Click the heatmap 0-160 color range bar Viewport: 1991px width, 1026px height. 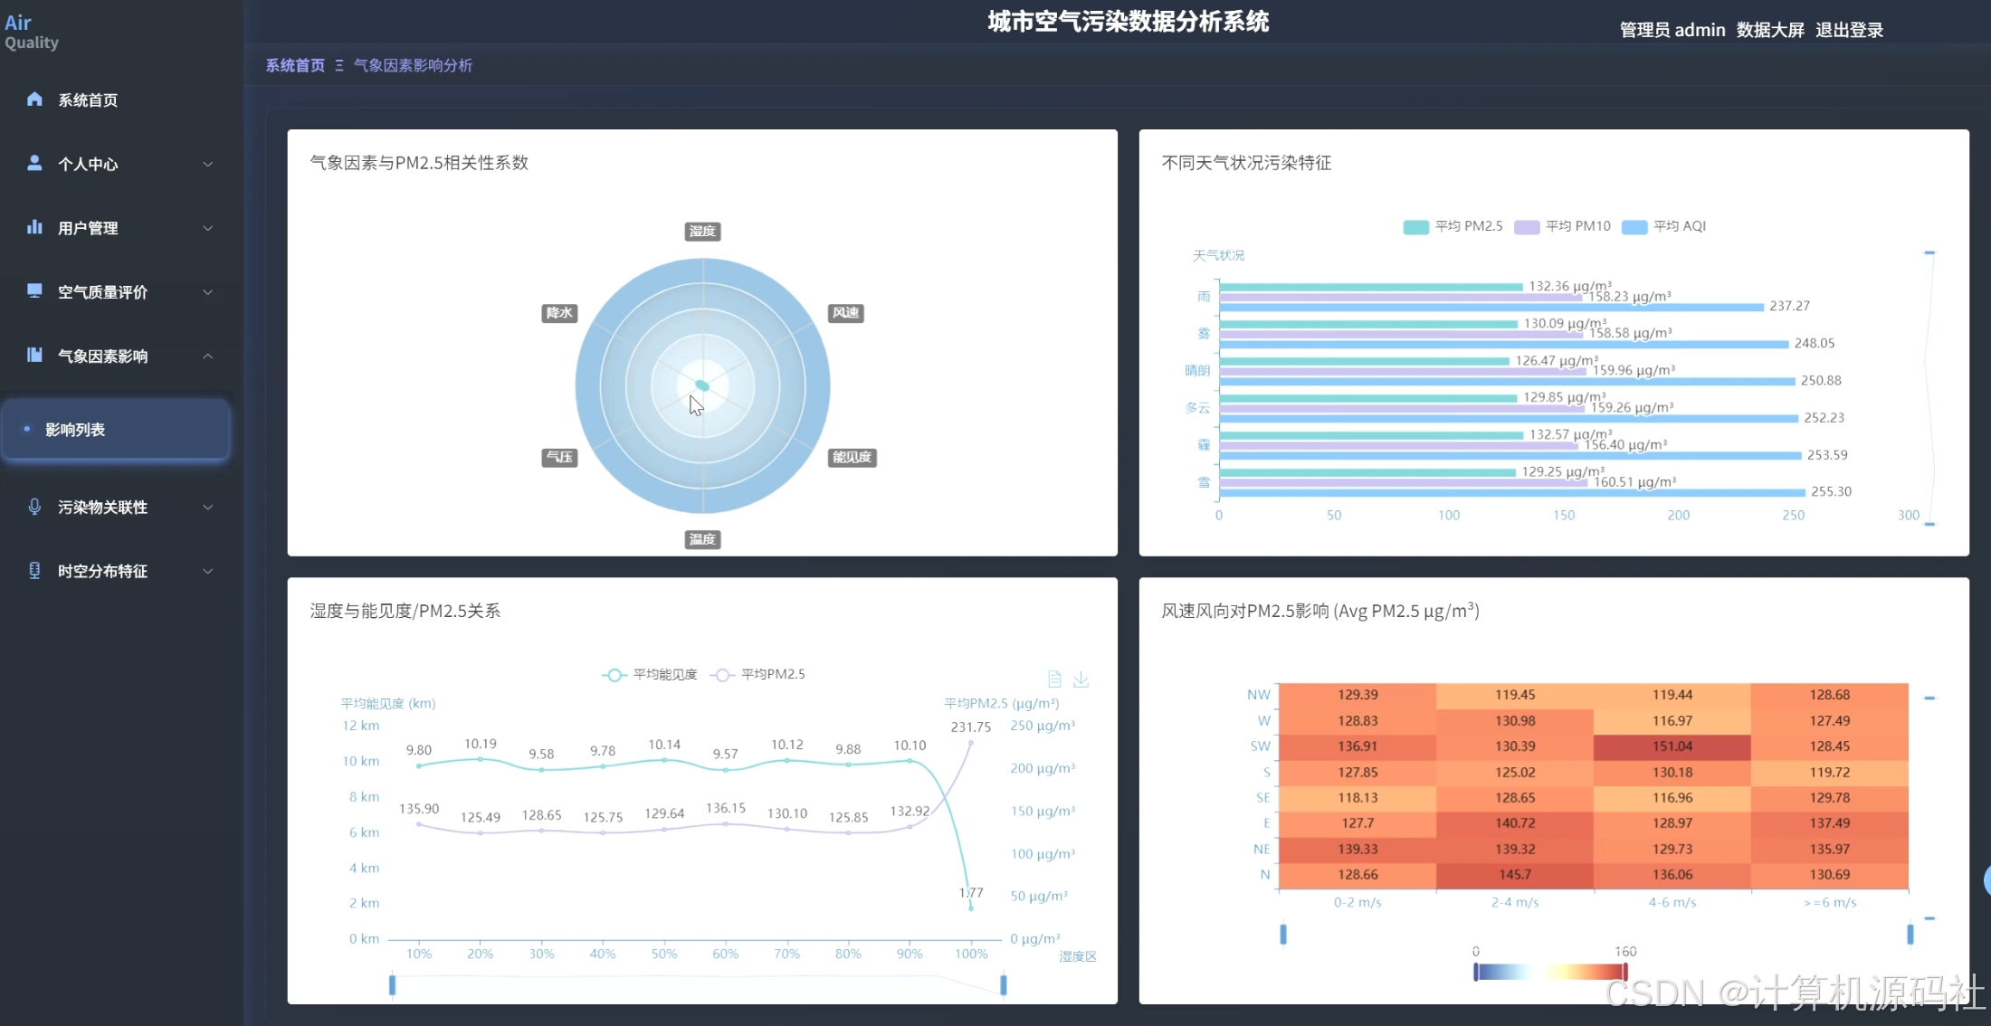[1550, 972]
